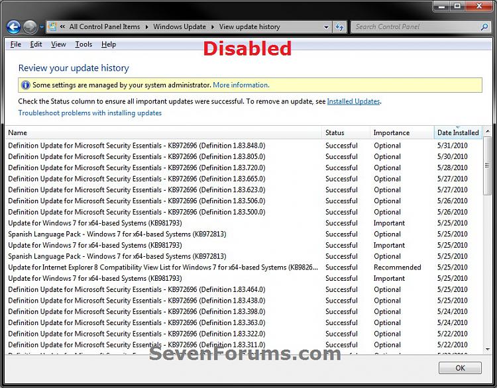Select update with Definition 1.83.665.0

point(244,179)
